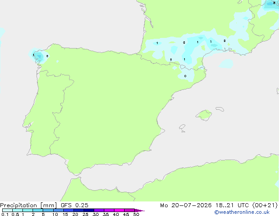Click the 0.1–0.5 mm lightest legend swatch

click(x=7, y=210)
